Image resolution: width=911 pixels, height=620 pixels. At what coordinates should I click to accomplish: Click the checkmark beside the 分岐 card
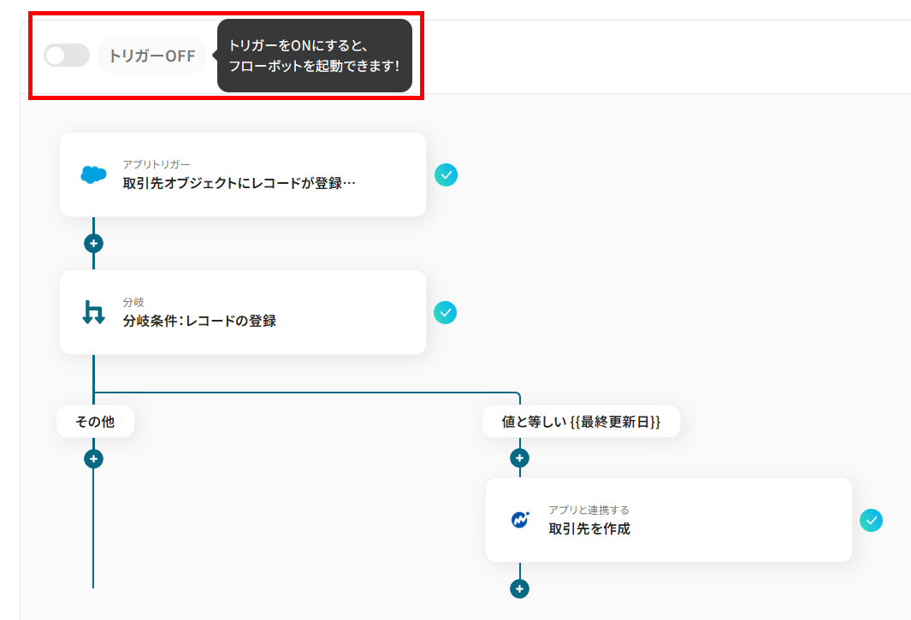tap(446, 313)
